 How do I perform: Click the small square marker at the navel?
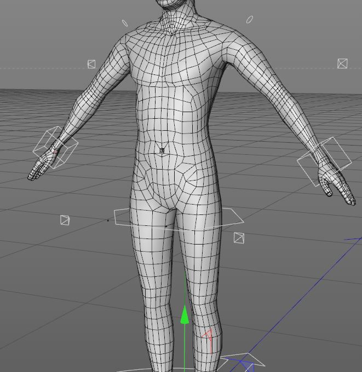(x=162, y=150)
